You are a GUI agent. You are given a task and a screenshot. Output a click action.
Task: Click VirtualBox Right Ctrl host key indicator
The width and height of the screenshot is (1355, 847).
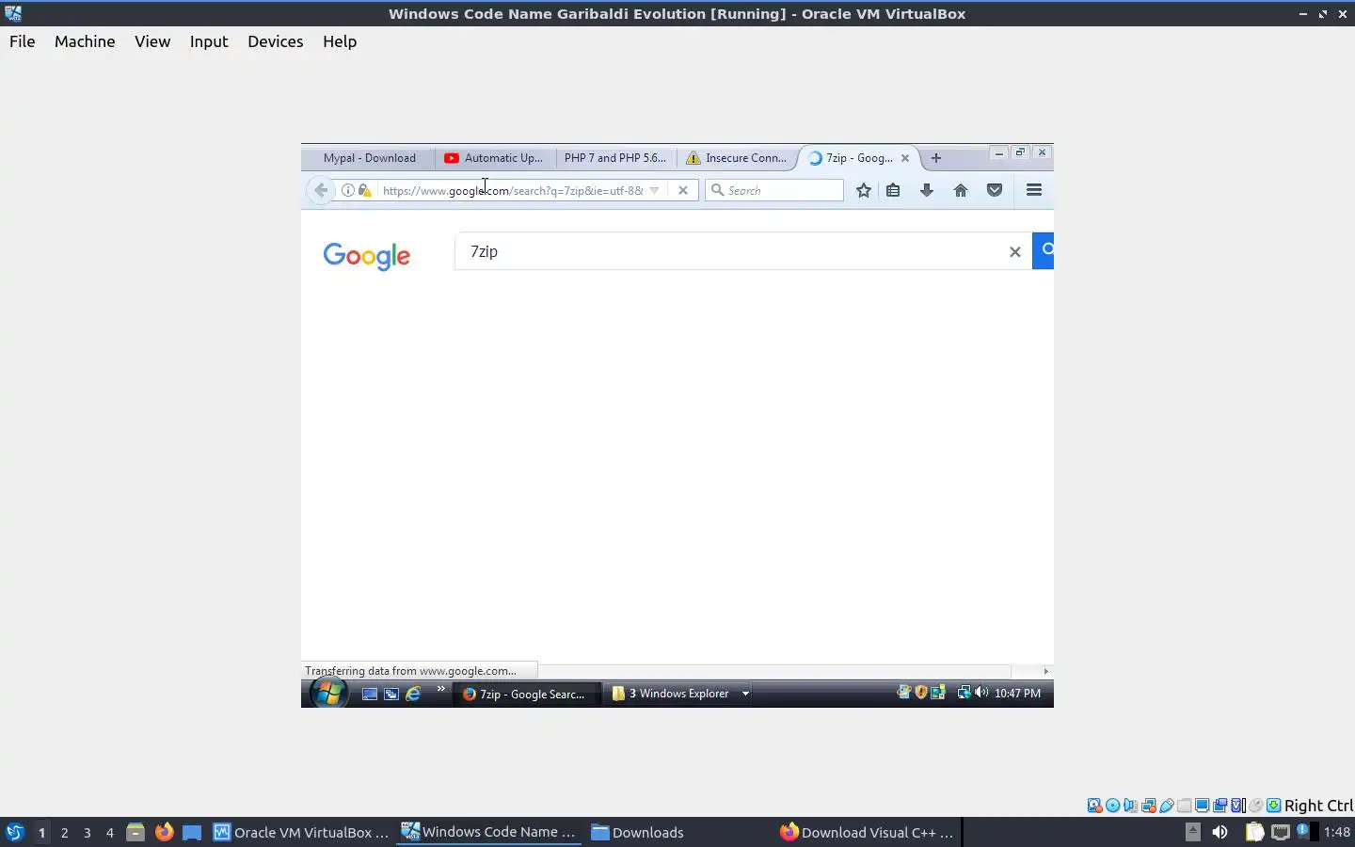1318,806
